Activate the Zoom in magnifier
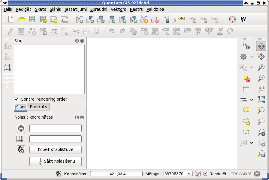Screen dimensions: 269x180 point(261,67)
